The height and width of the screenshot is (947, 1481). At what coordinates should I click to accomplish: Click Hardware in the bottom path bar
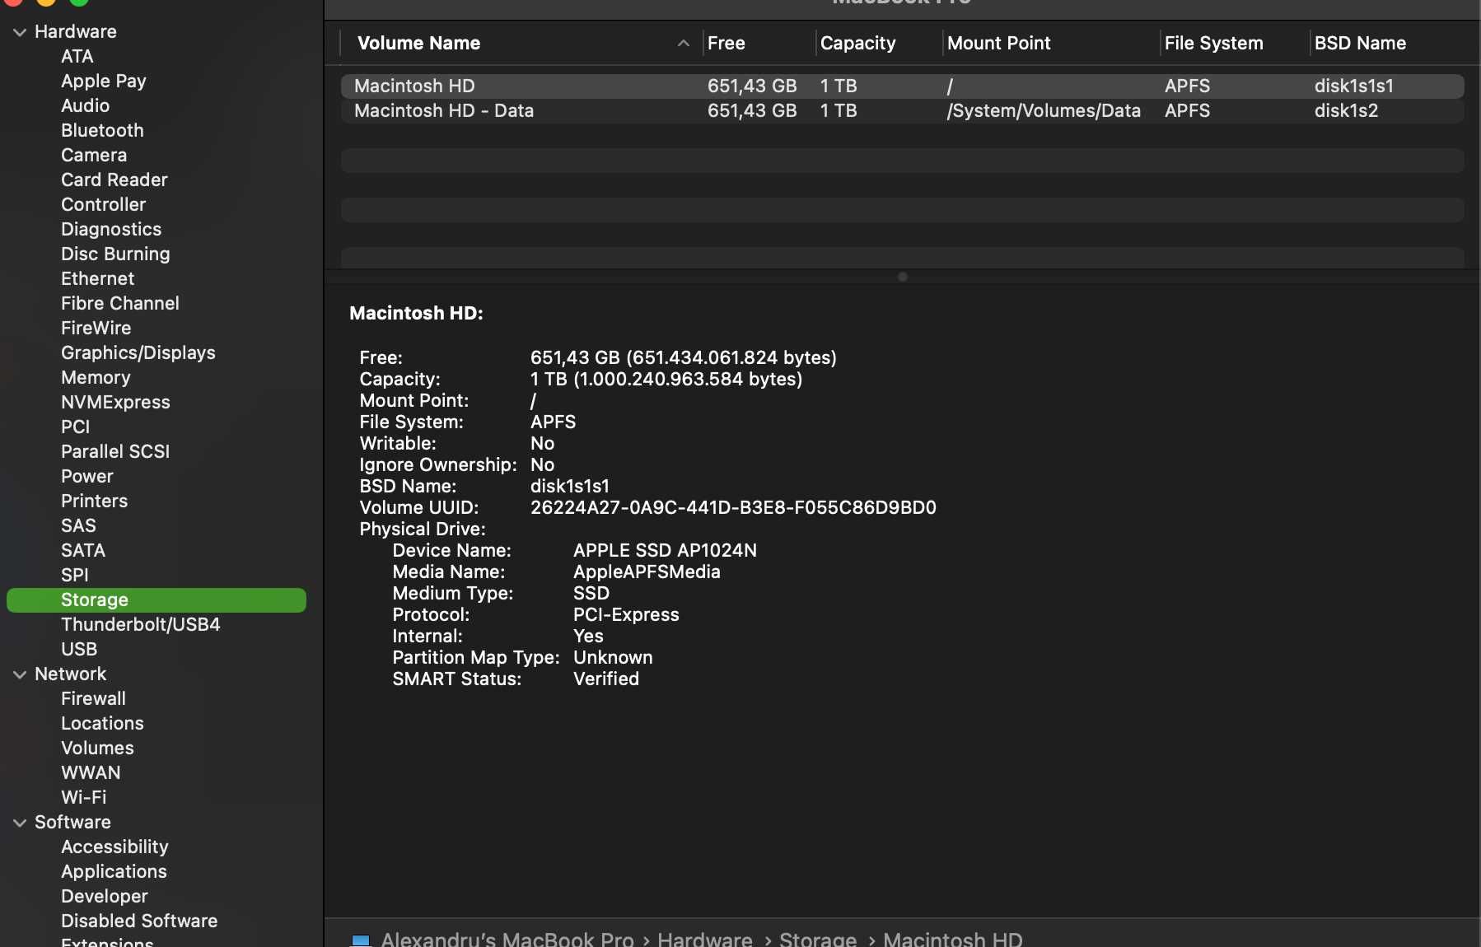pos(704,940)
